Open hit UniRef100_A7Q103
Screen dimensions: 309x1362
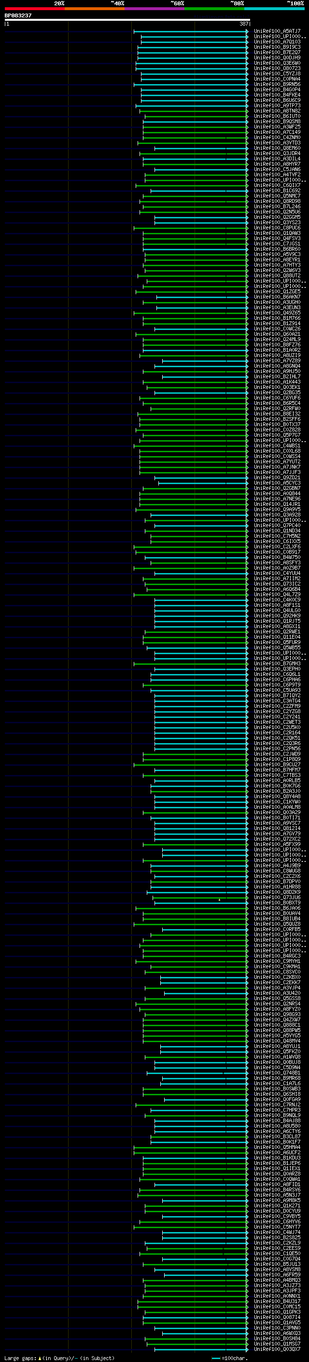(277, 42)
